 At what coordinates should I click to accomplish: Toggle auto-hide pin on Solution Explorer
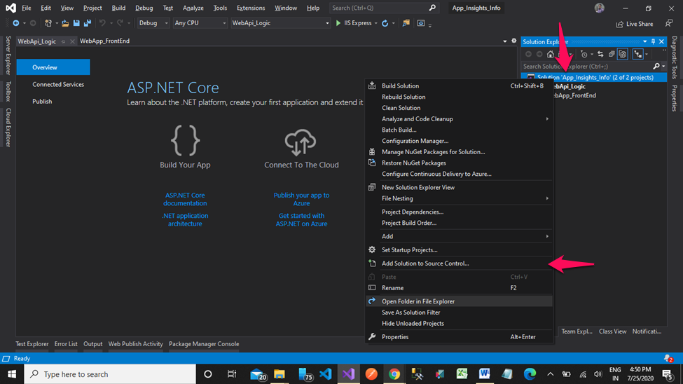coord(653,42)
